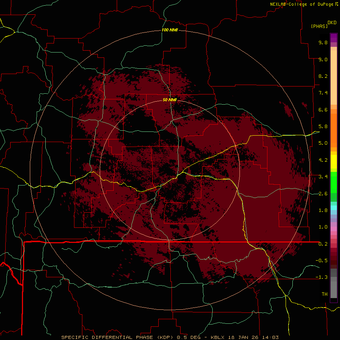Screen dimensions: 340x340
Task: Click the -0.5 value on the color scale
Action: click(x=321, y=261)
